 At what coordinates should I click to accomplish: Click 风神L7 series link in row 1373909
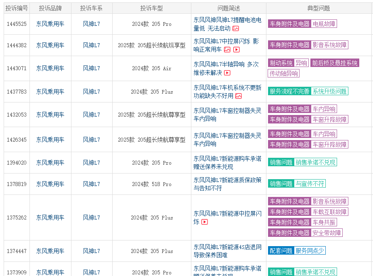(91, 272)
